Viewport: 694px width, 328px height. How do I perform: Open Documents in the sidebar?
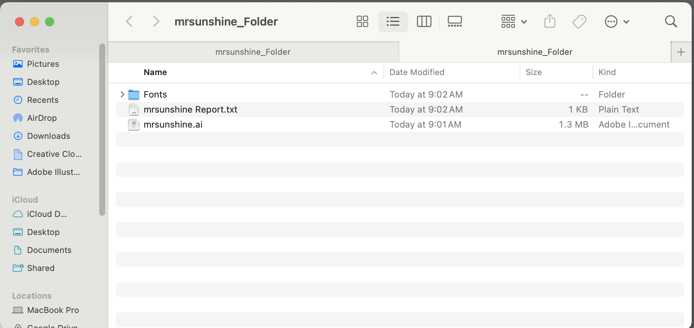(x=49, y=250)
